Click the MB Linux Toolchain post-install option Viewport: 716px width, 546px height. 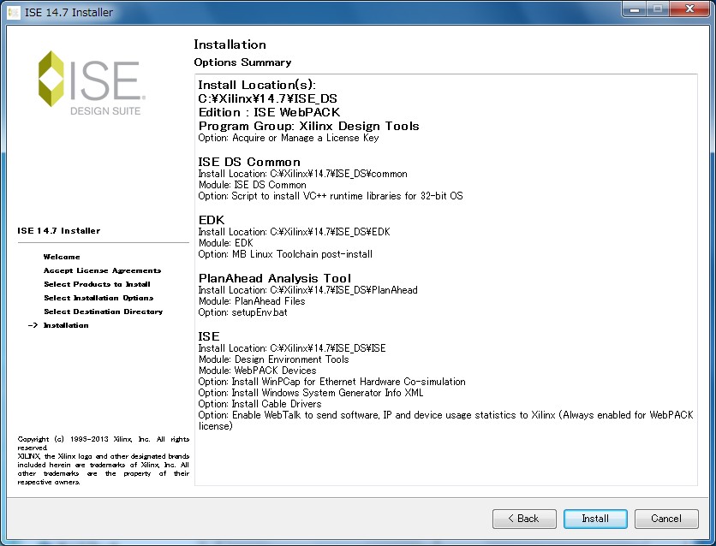[x=285, y=254]
